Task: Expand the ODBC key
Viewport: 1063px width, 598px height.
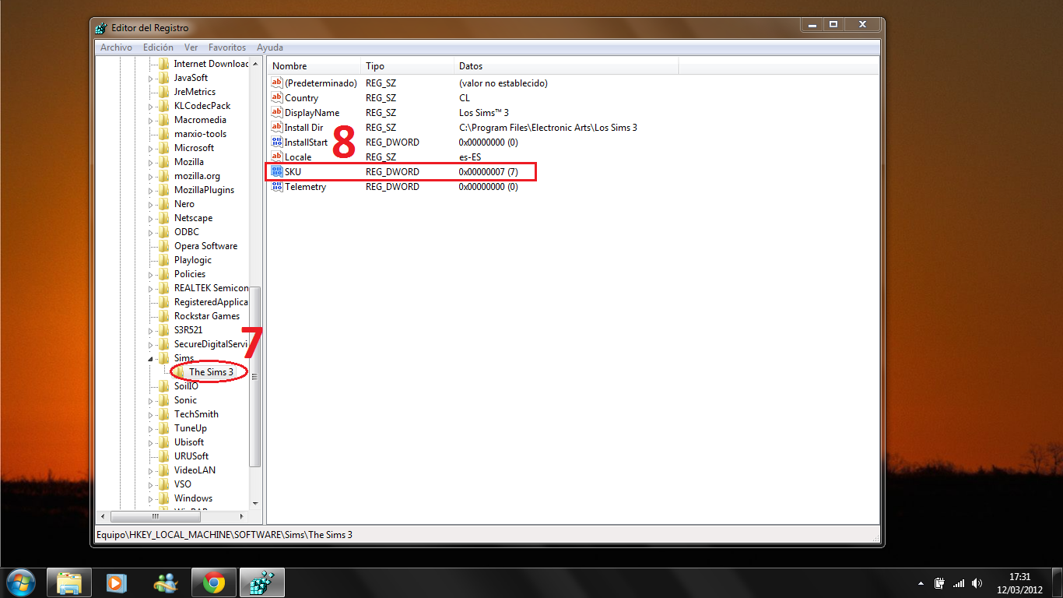Action: tap(151, 232)
